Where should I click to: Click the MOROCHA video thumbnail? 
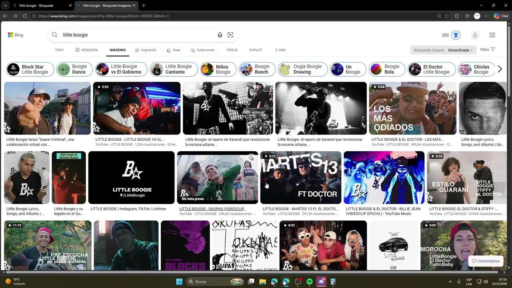[464, 245]
